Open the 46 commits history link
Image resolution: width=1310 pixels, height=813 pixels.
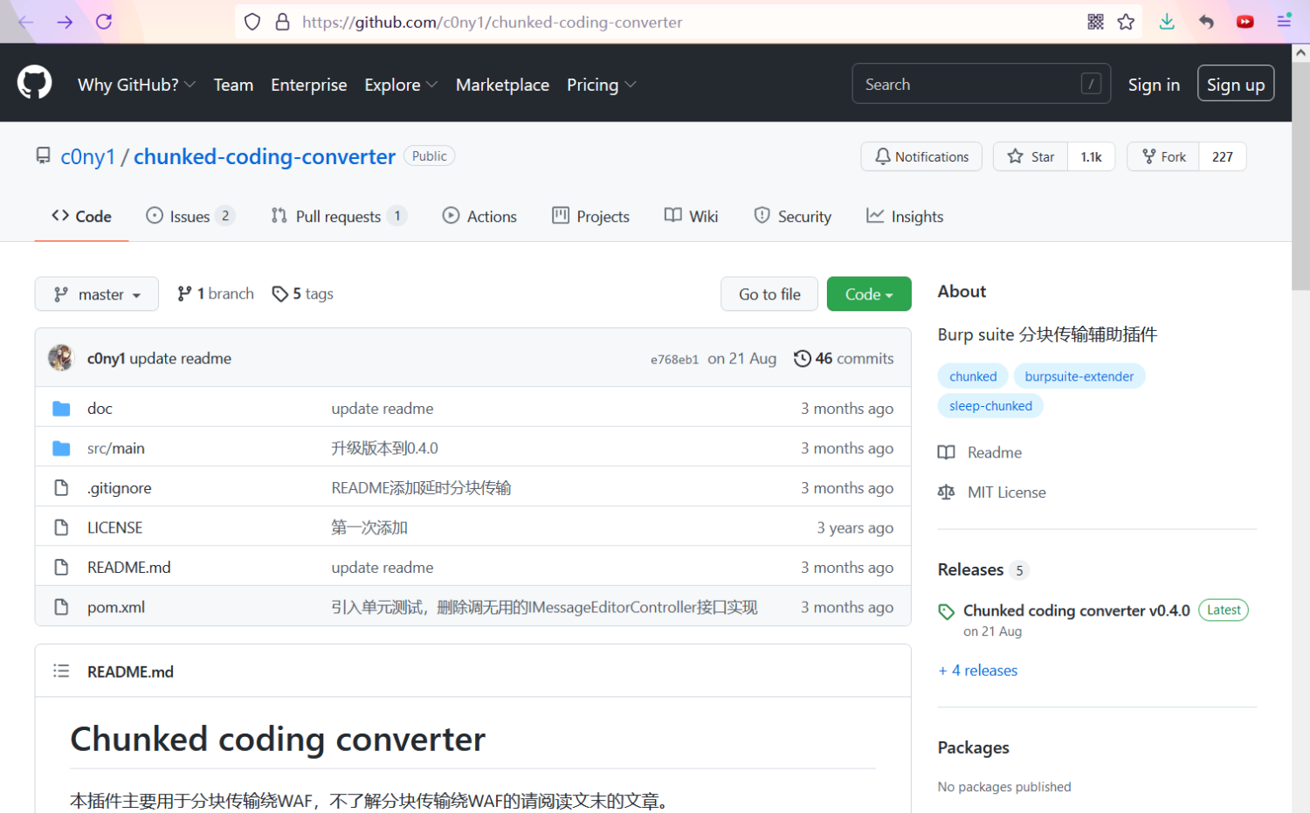[844, 358]
